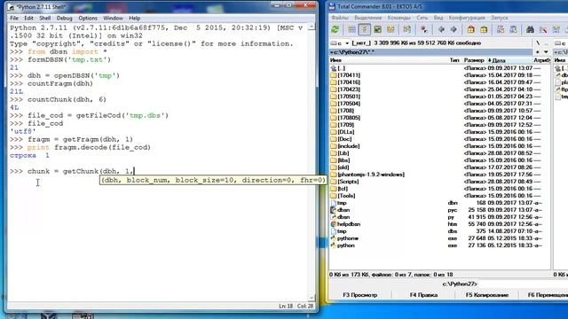The image size is (568, 319).
Task: Open the Edit menu in Python Shell
Action: [28, 18]
